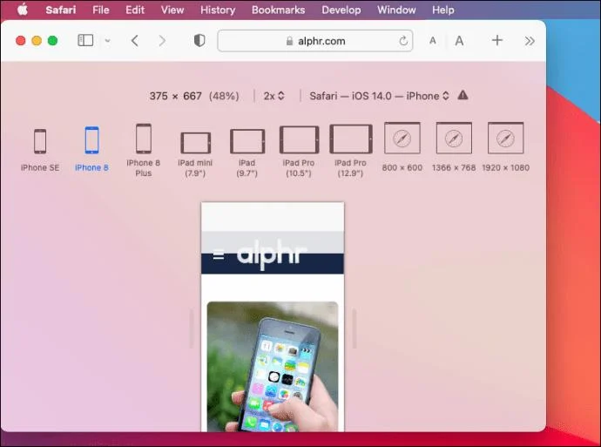Select the 800 × 600 window preset
This screenshot has height=447, width=601.
click(402, 147)
